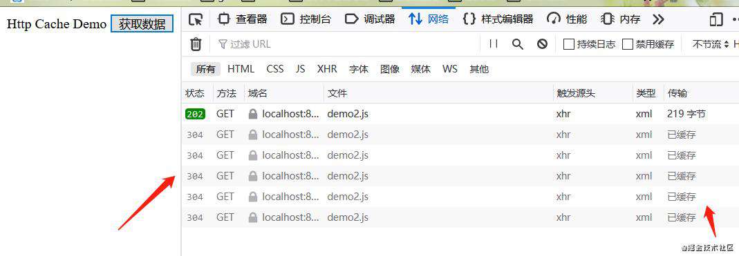Click the 219 字节 transfer size cell
Screen dimensions: 739x256
[686, 114]
